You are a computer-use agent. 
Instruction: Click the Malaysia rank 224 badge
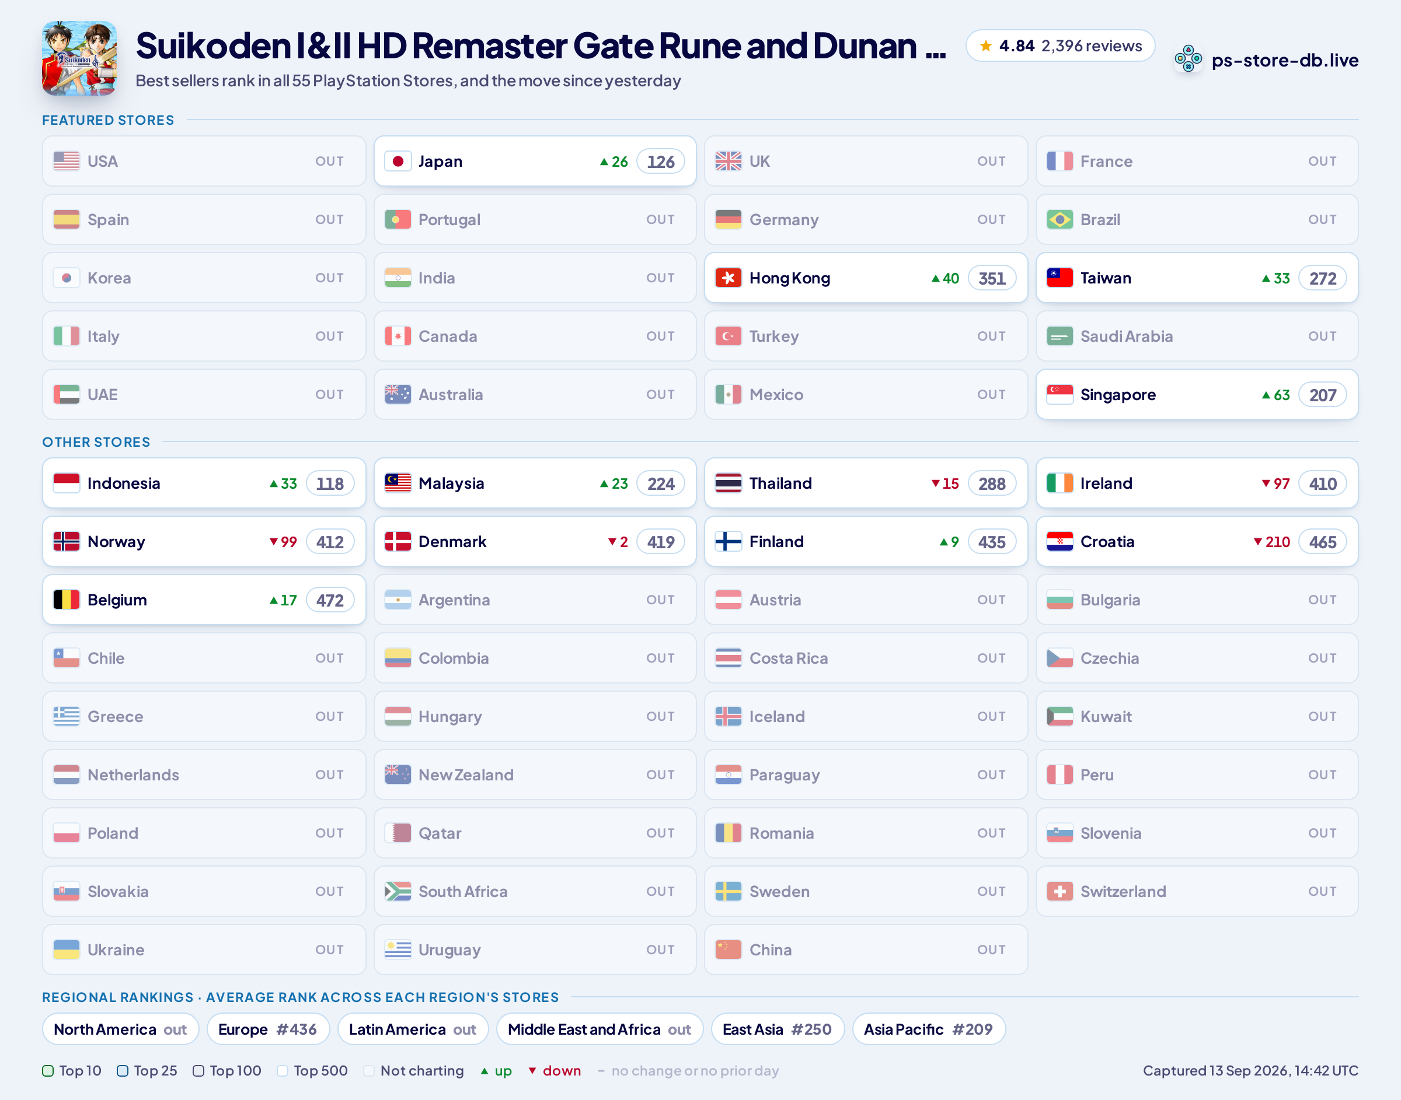pyautogui.click(x=661, y=484)
